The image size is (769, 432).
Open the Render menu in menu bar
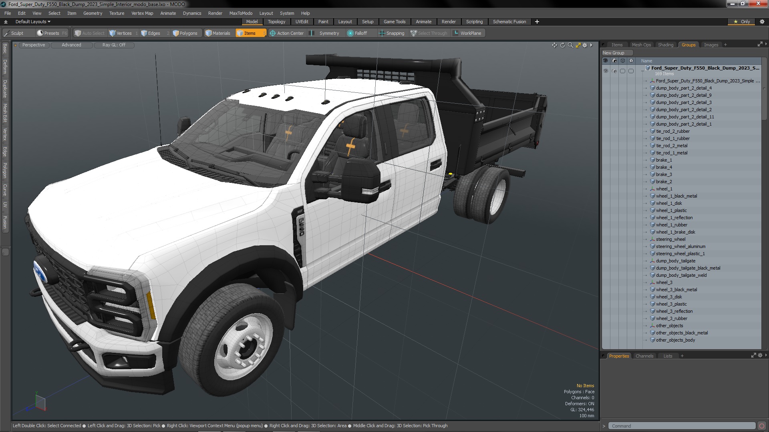[x=215, y=13]
